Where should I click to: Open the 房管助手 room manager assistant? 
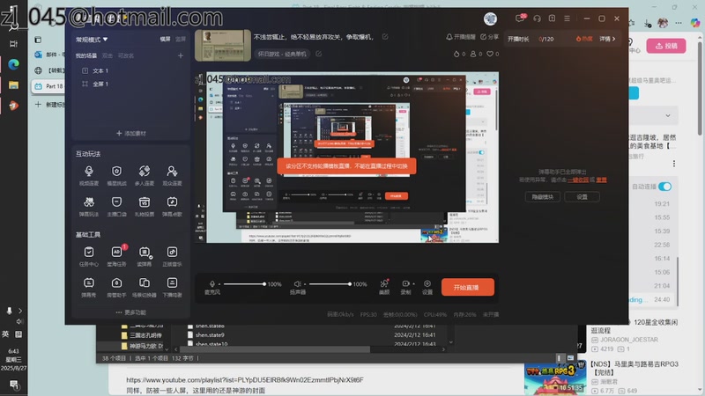click(x=117, y=287)
